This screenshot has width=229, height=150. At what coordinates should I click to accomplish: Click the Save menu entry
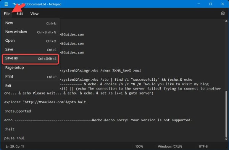[x=31, y=49]
